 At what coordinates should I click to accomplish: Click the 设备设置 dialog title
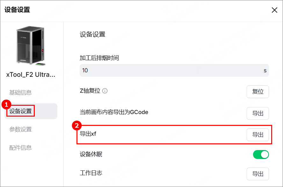(x=17, y=10)
